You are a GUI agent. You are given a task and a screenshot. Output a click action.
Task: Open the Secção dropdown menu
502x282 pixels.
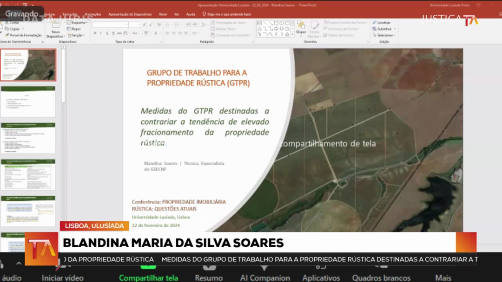(77, 35)
